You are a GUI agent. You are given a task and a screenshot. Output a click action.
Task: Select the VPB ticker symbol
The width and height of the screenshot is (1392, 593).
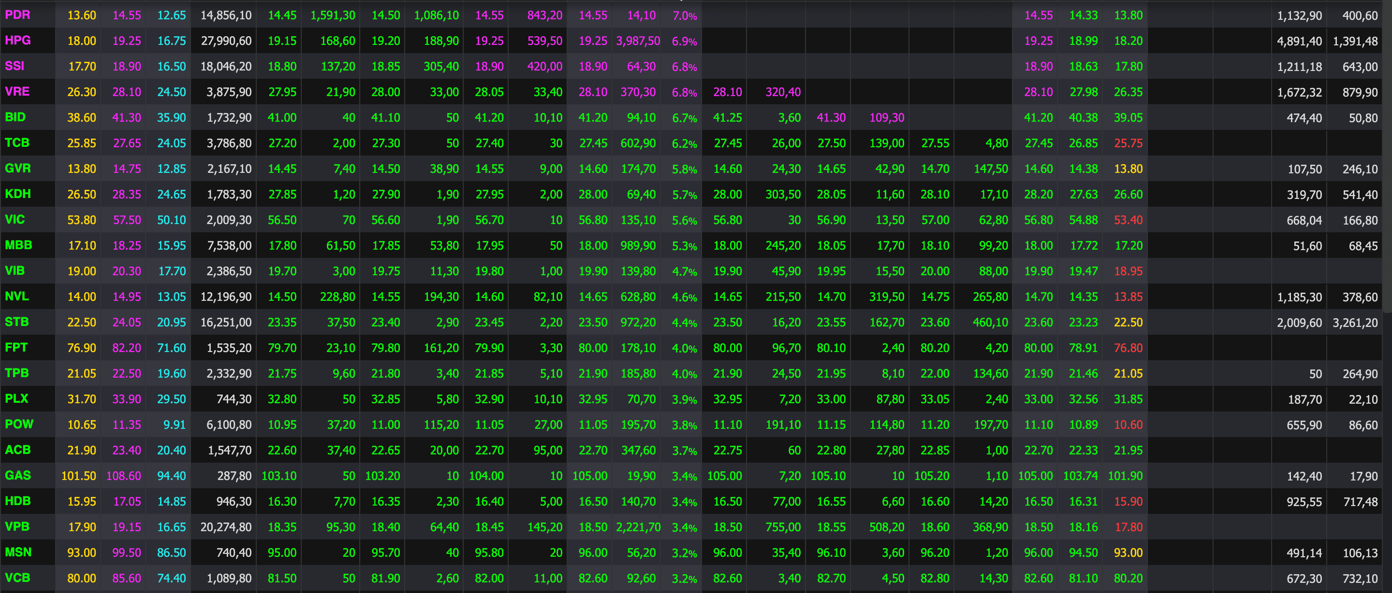(x=17, y=527)
